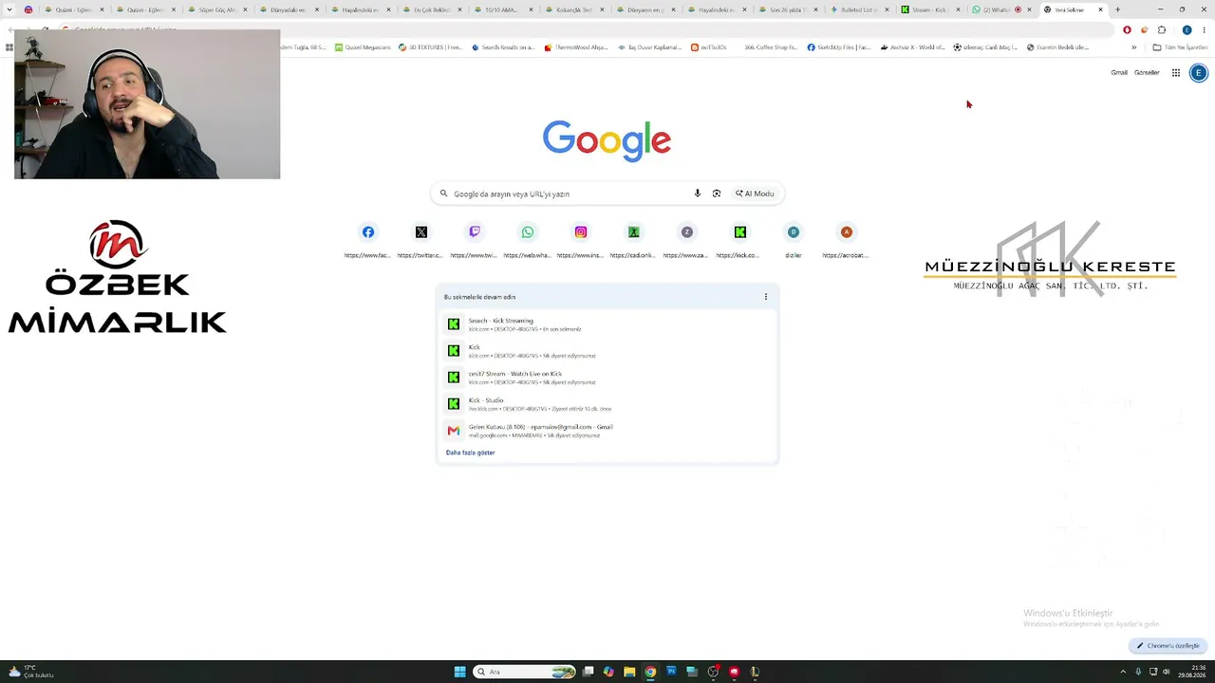Screen dimensions: 1215x683
Task: Open OBS Studio from taskbar
Action: pyautogui.click(x=713, y=672)
